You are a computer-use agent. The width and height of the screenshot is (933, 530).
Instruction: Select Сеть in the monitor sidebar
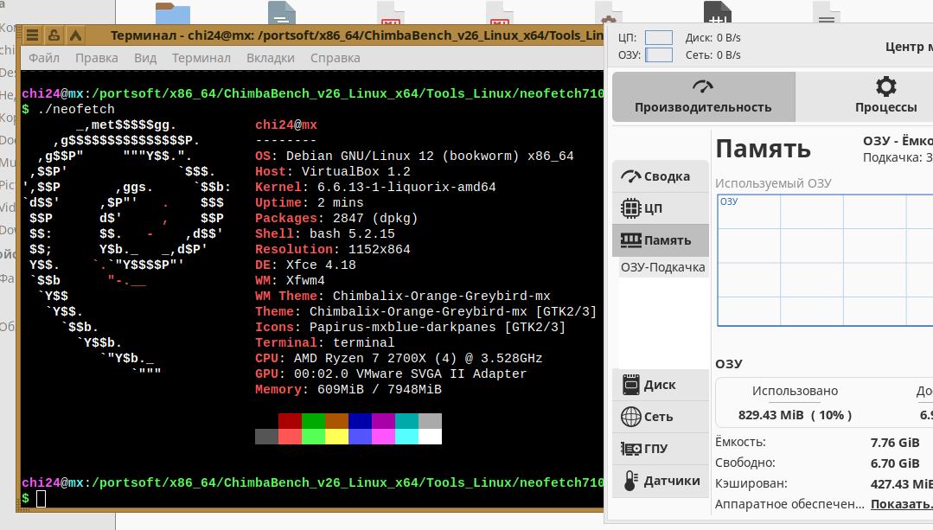point(661,417)
